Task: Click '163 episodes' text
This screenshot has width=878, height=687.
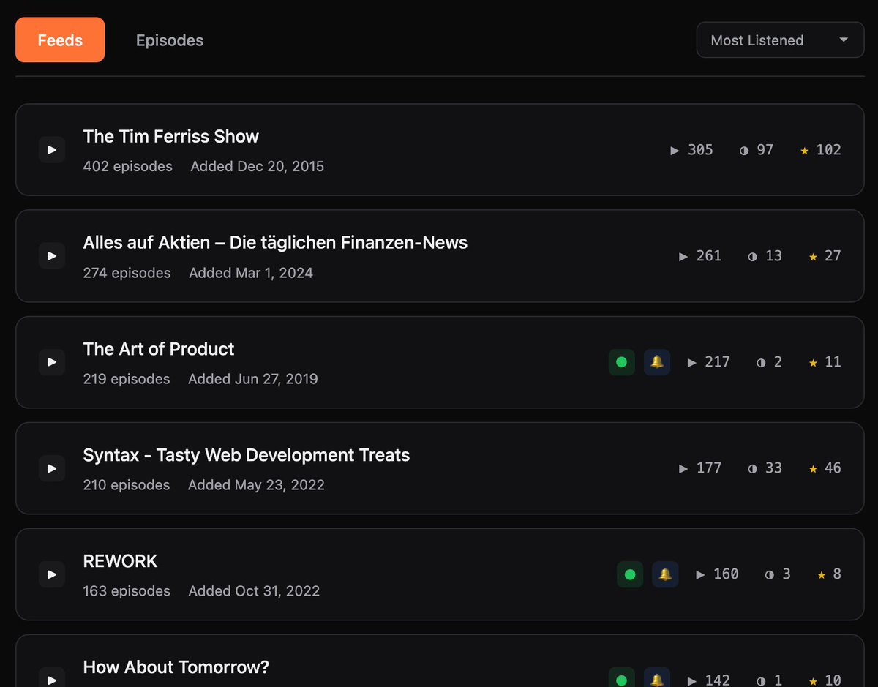Action: pyautogui.click(x=127, y=591)
